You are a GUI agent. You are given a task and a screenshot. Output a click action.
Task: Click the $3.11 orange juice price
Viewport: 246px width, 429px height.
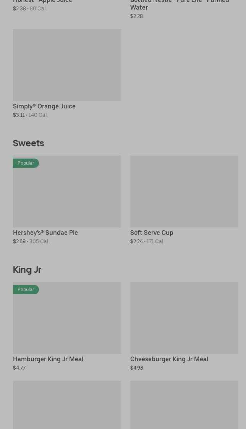(19, 115)
